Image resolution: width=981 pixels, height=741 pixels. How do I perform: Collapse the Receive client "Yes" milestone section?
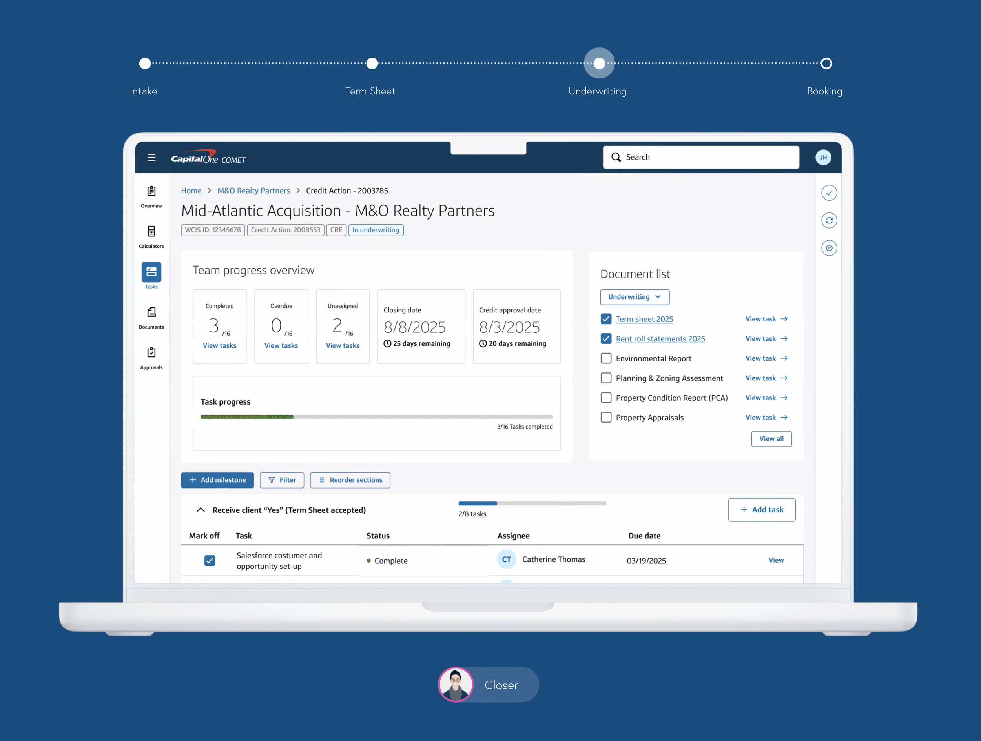tap(201, 510)
